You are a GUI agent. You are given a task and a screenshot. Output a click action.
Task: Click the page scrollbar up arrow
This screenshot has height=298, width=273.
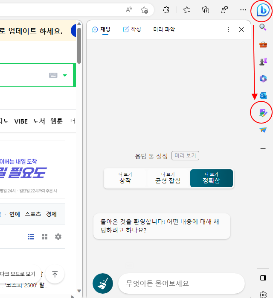click(x=79, y=24)
